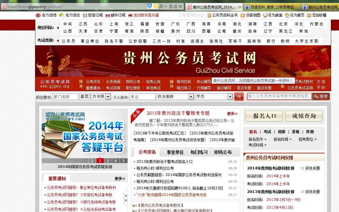Expand the 政治面貌 dropdown list
Screen dimensions: 339x212
[191, 97]
